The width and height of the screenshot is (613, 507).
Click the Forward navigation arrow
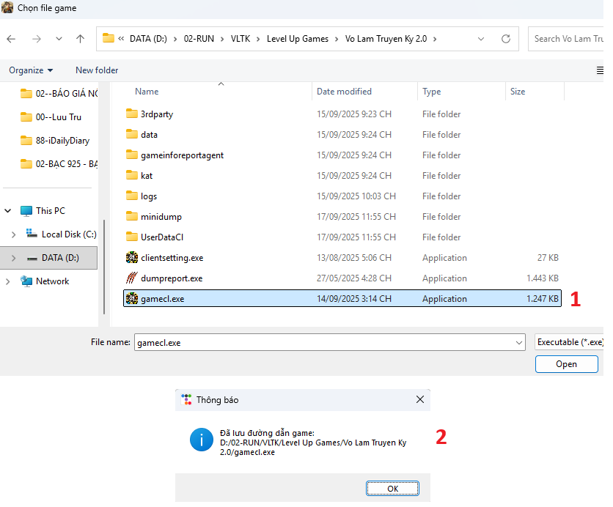click(x=37, y=39)
